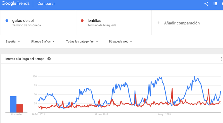Click the 9 ago. 2015 axis label

point(164,114)
